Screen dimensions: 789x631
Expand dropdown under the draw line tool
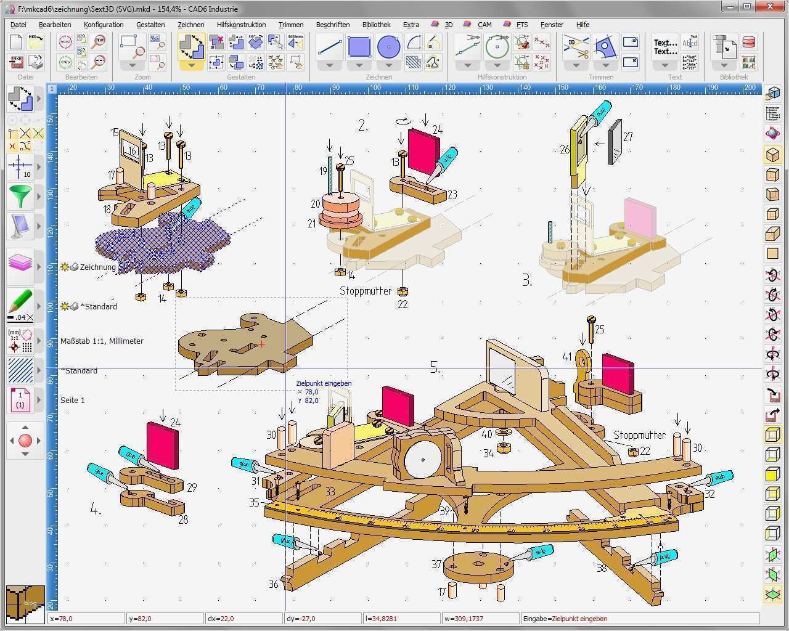coord(330,65)
